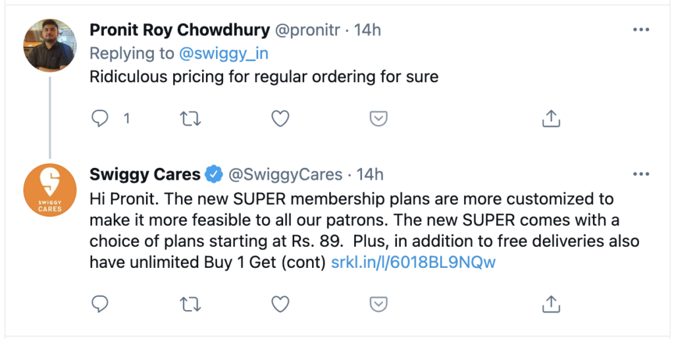Image resolution: width=674 pixels, height=339 pixels.
Task: Like Pronit Roy Chowdhury's tweet
Action: tap(281, 118)
